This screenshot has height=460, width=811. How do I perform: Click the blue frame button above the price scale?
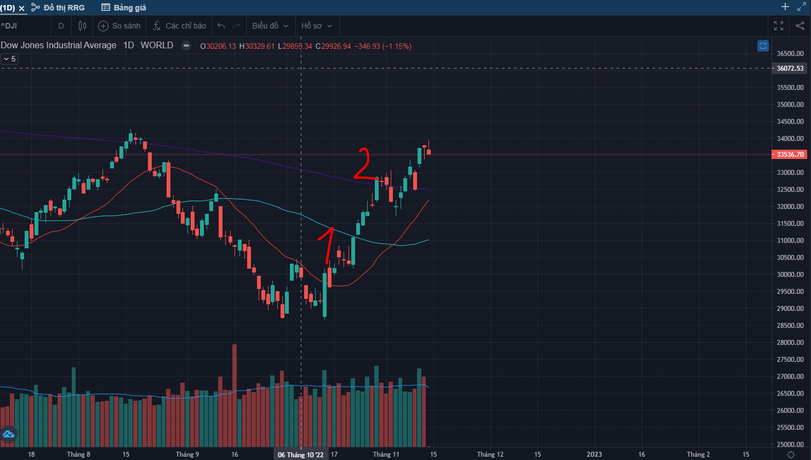(x=763, y=46)
